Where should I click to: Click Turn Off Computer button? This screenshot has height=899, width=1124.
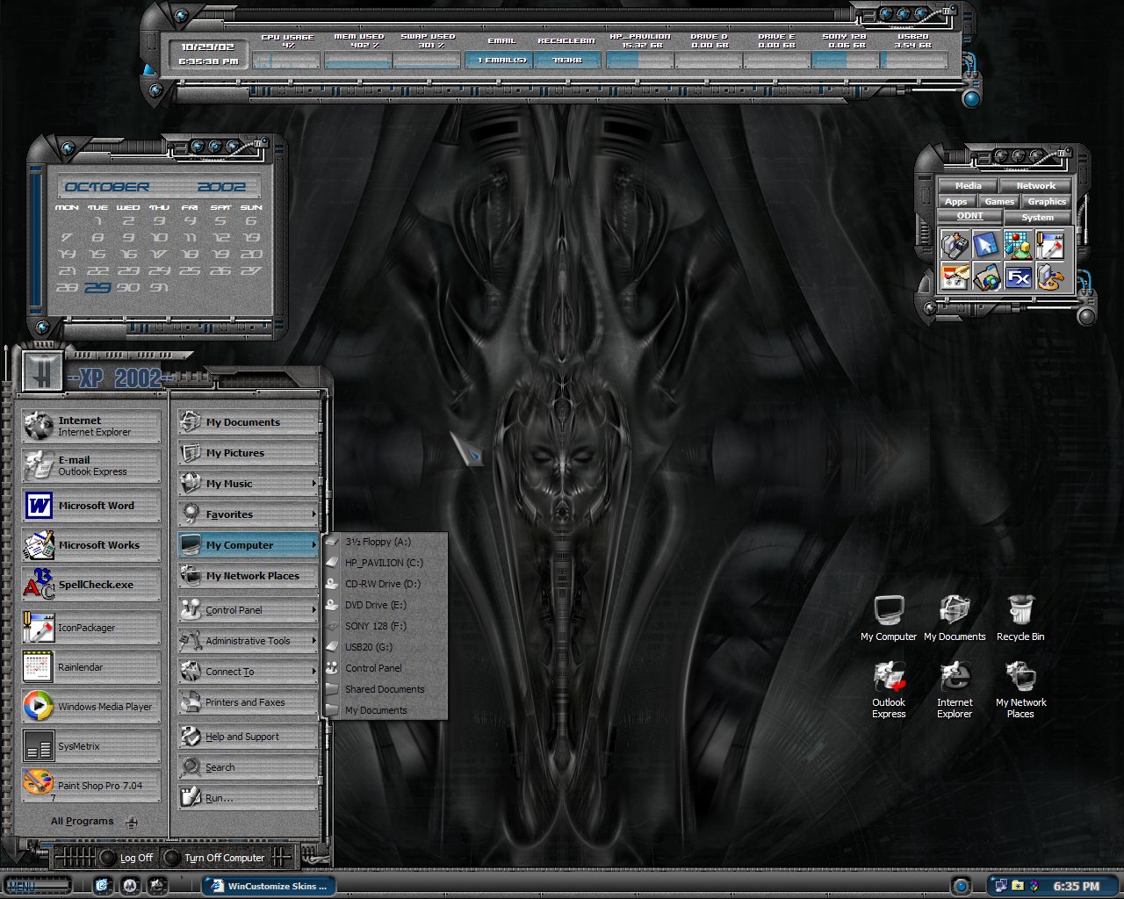click(x=215, y=858)
